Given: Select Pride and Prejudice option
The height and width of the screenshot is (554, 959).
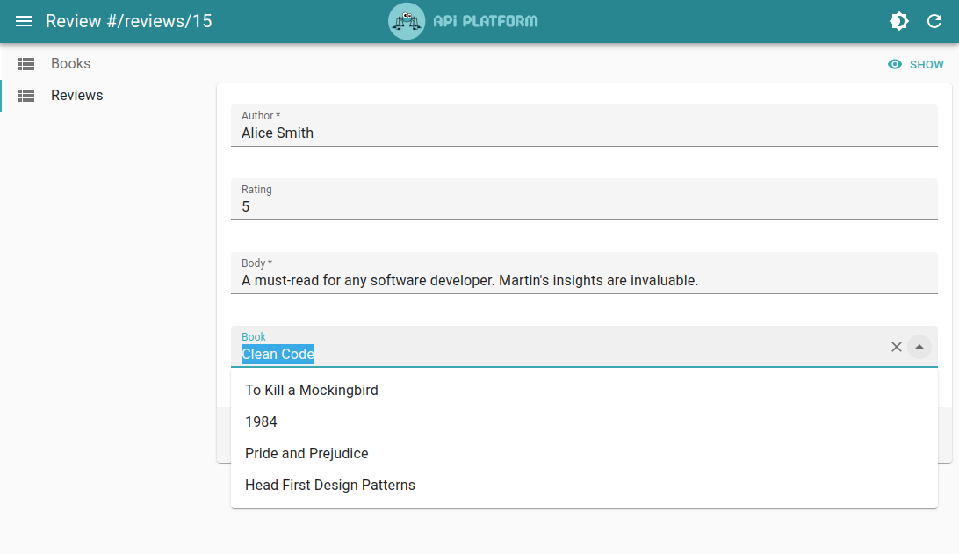Looking at the screenshot, I should click(306, 453).
